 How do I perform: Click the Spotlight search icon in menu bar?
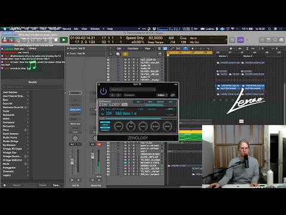click(269, 29)
